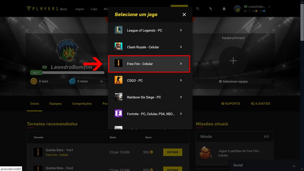The image size is (304, 171).
Task: Open Quinta-feira - 2vs2 tournament
Action: point(59,168)
